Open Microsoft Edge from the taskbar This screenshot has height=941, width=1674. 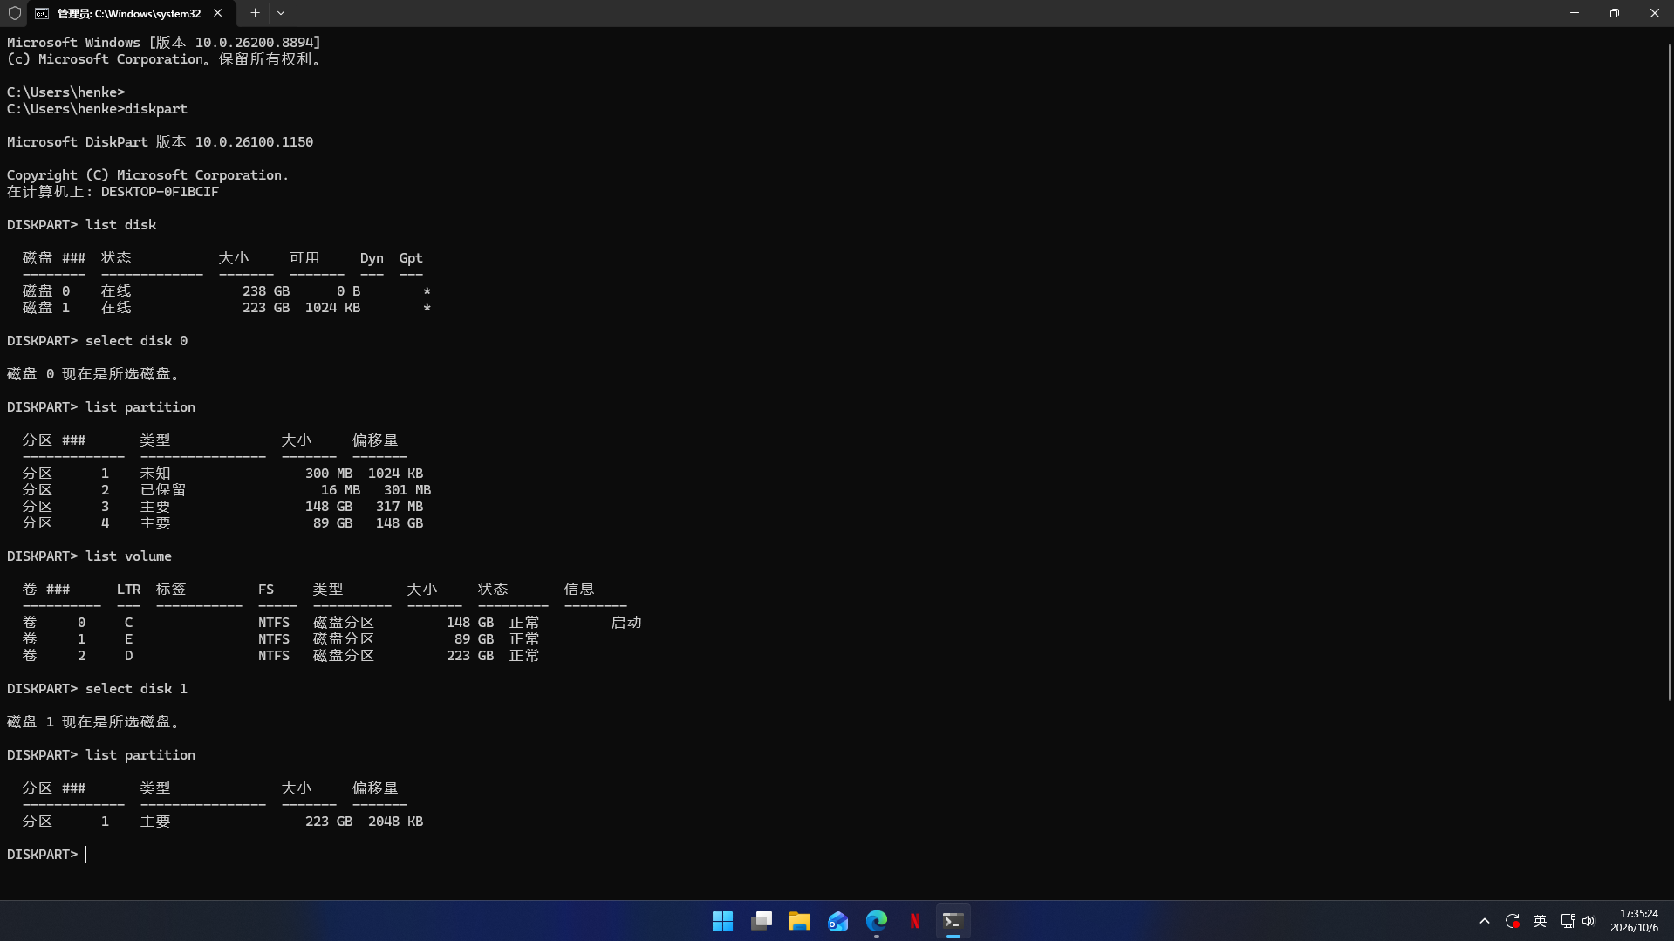click(876, 921)
